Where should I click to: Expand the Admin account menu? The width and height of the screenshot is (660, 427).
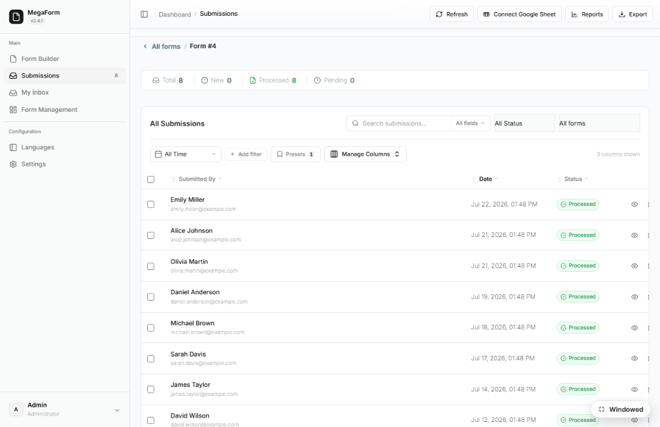[x=117, y=410]
